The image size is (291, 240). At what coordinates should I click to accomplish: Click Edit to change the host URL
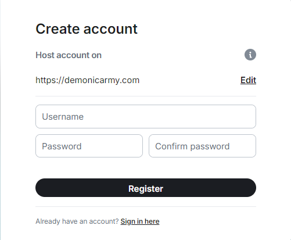click(248, 80)
